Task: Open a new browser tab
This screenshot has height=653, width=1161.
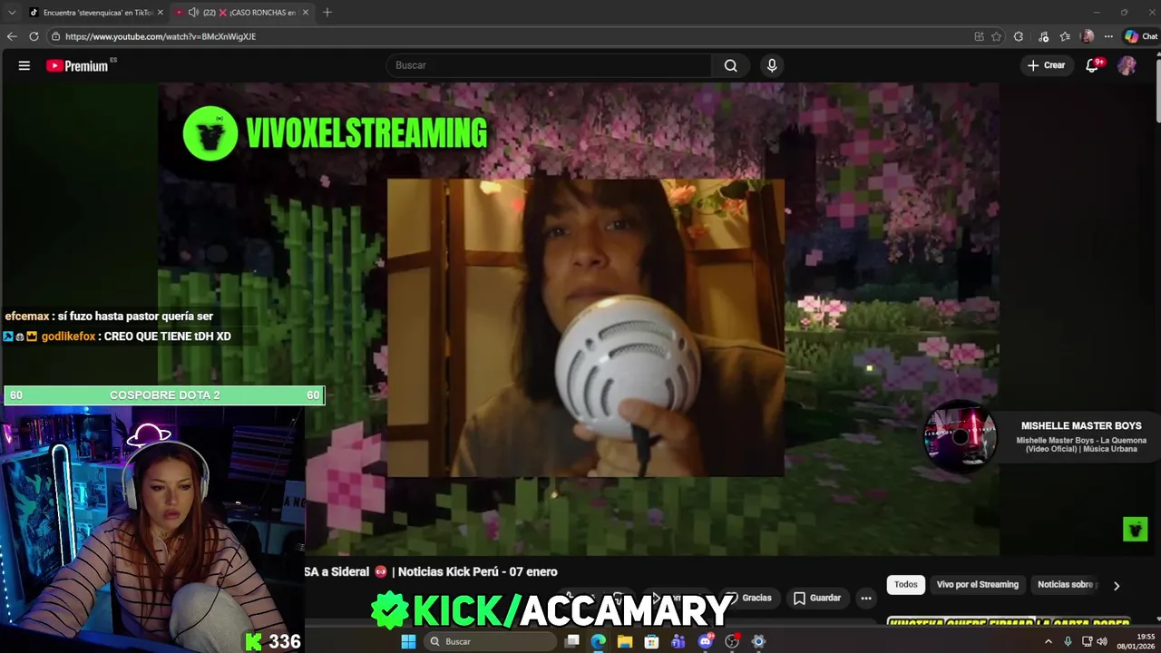Action: [327, 12]
